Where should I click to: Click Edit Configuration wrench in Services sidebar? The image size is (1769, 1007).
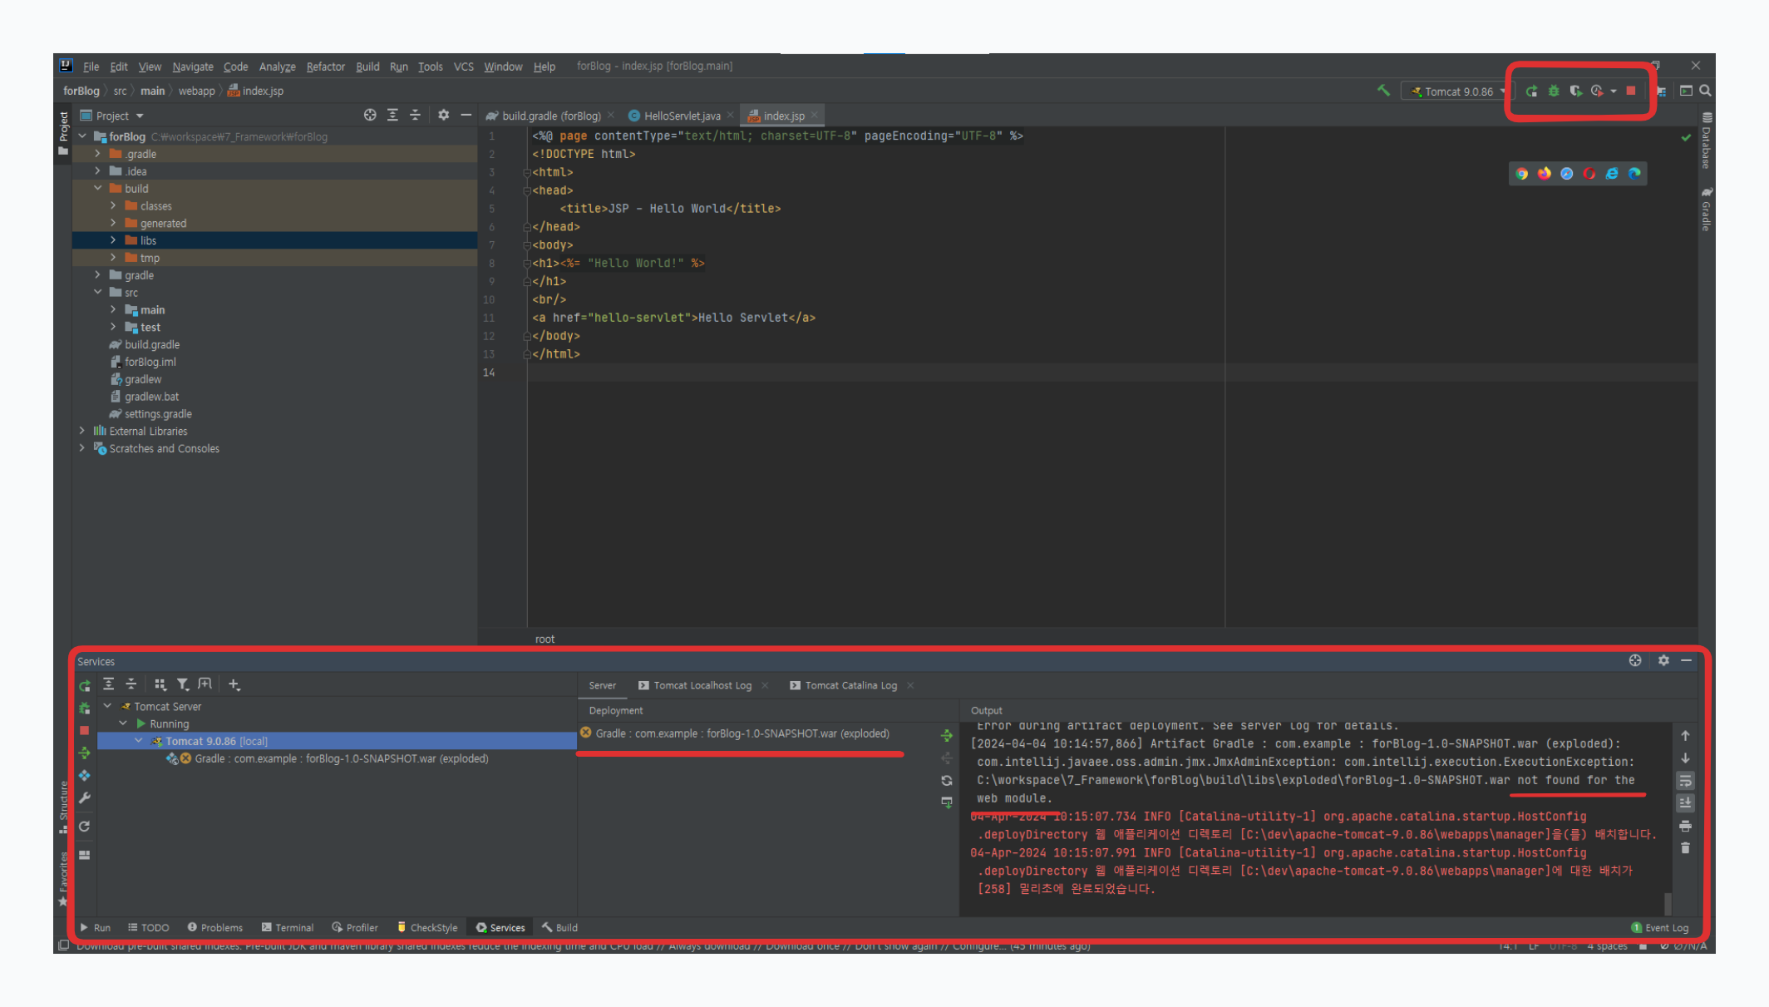pyautogui.click(x=85, y=797)
